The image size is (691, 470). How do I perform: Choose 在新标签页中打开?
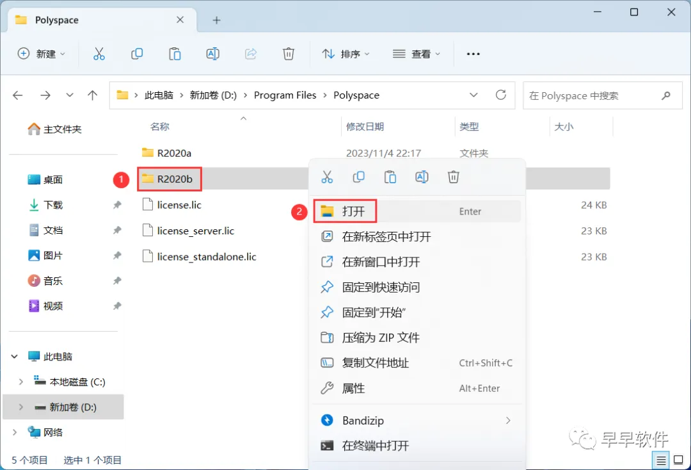click(417, 237)
